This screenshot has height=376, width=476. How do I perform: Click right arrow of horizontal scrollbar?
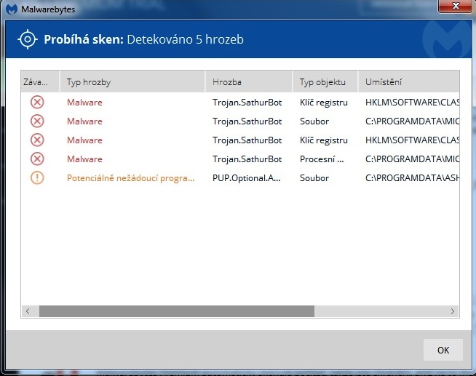453,311
